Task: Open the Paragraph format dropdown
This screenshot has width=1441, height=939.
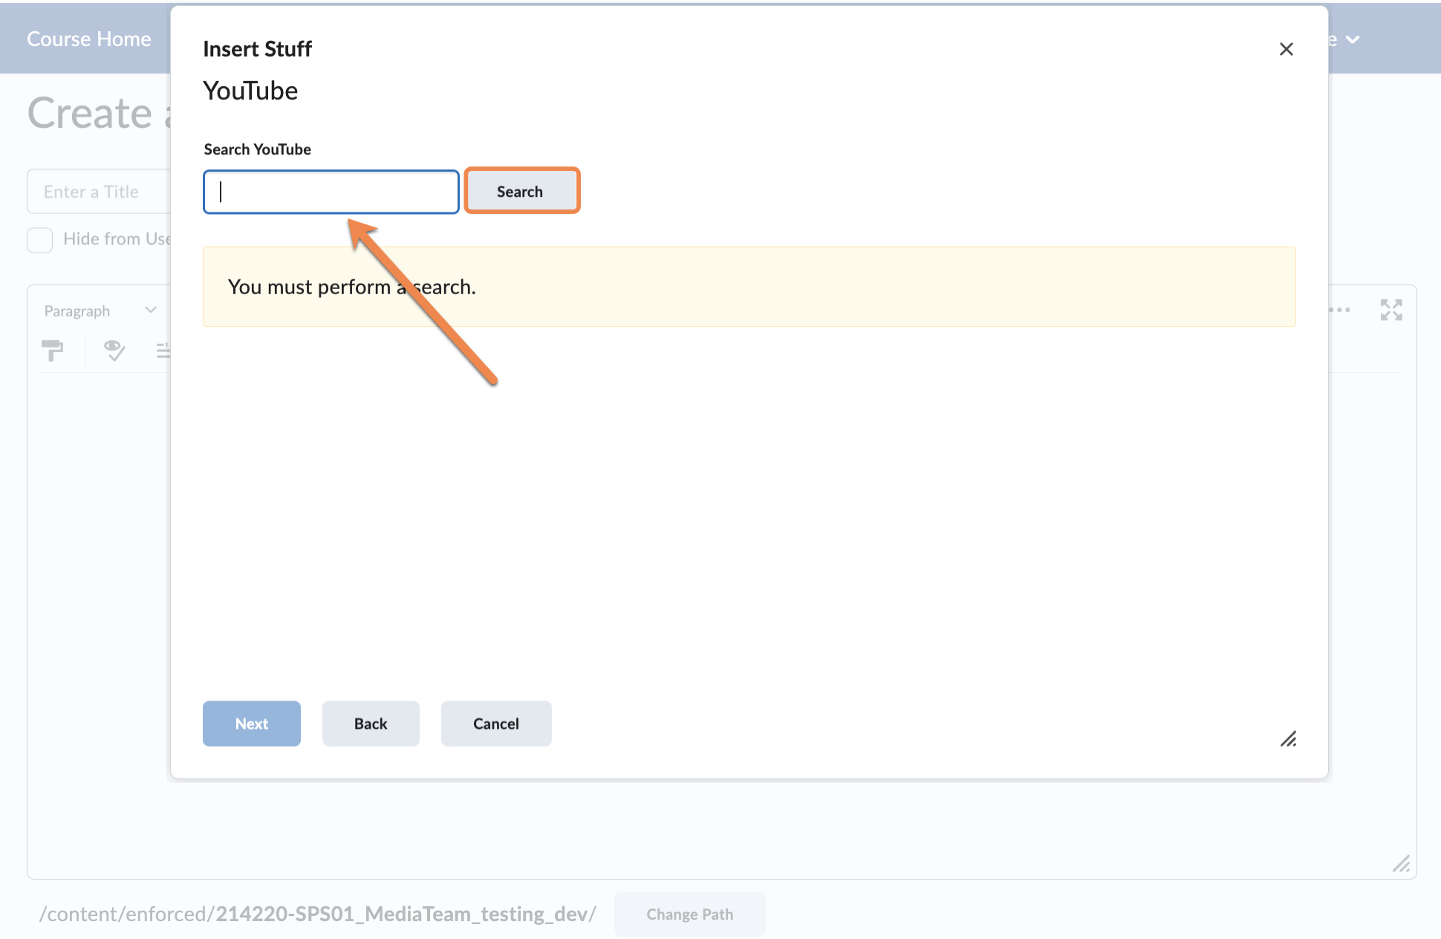Action: [x=77, y=310]
